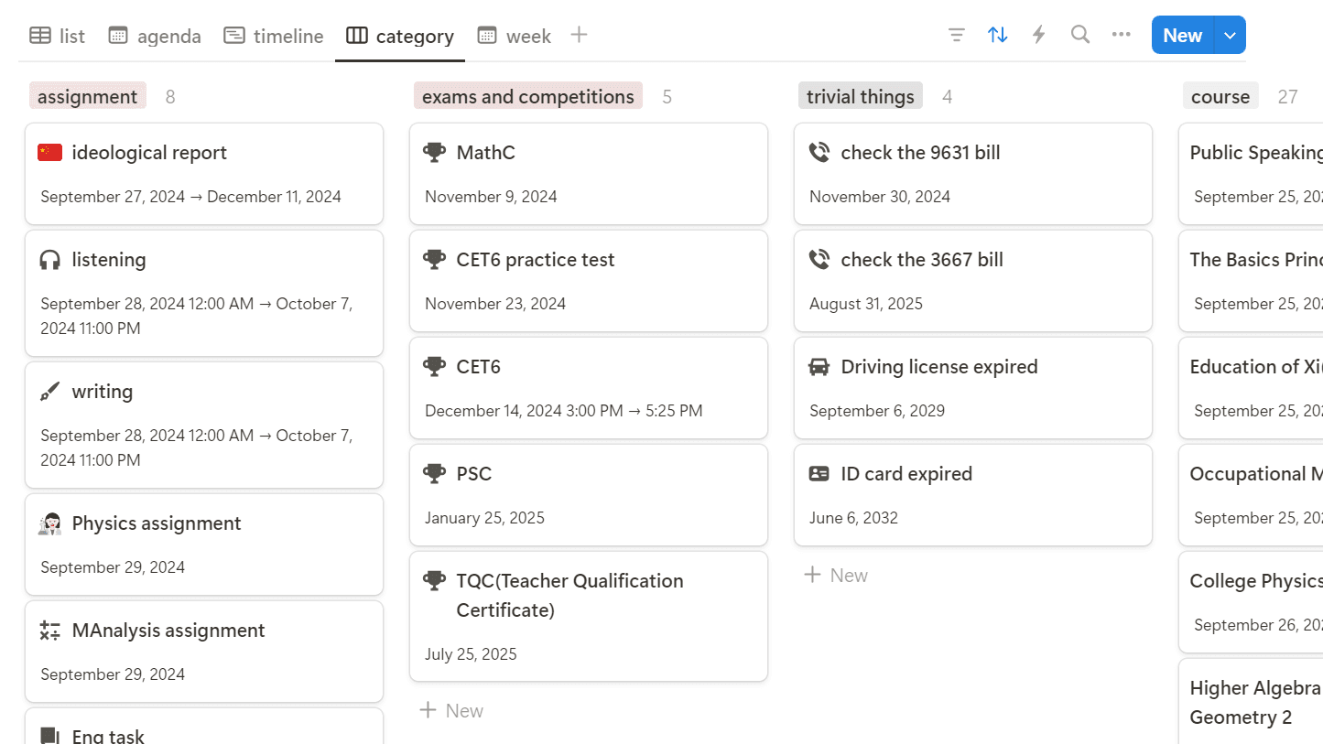Open the Physics assignment card title
The width and height of the screenshot is (1323, 744).
point(157,523)
